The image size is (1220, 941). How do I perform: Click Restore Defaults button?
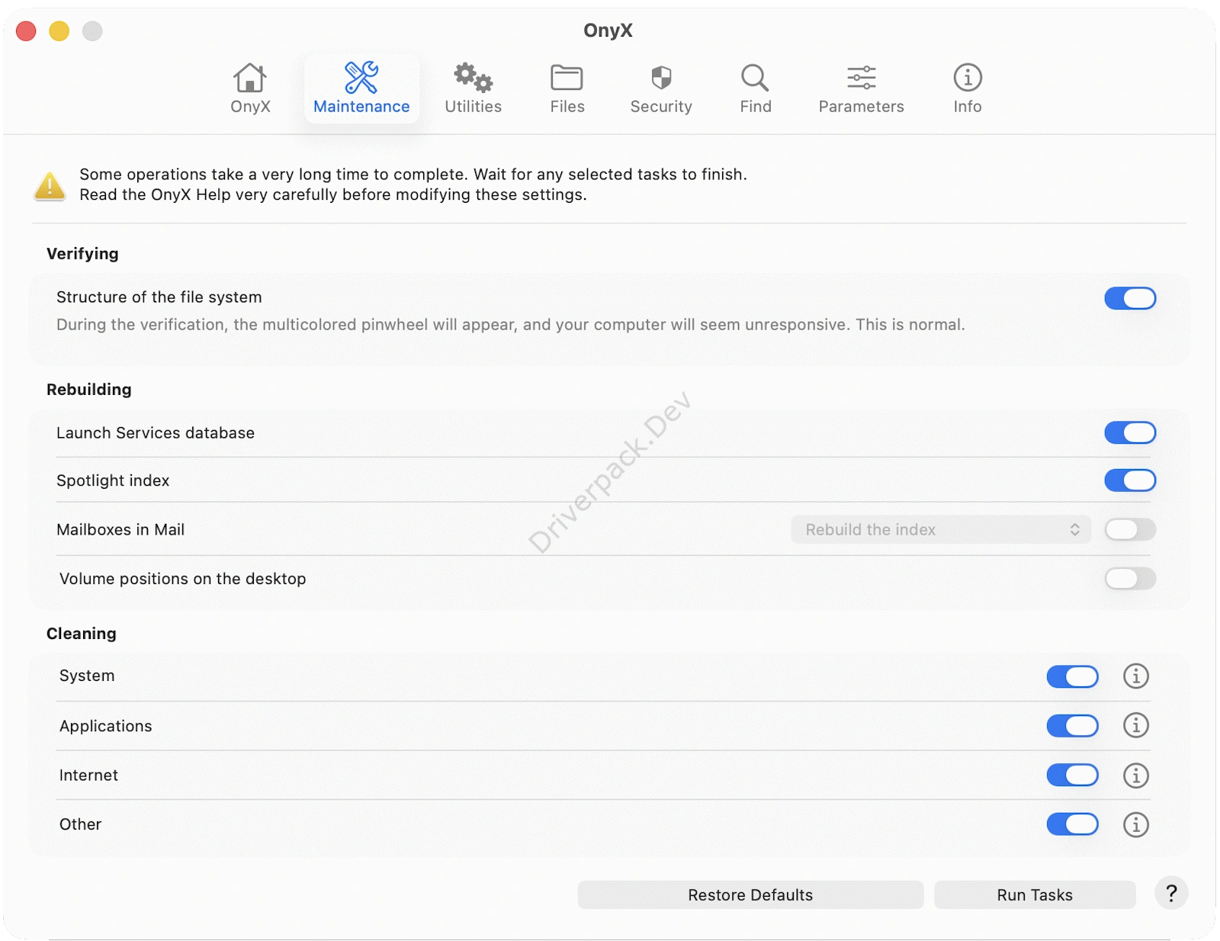[x=750, y=895]
